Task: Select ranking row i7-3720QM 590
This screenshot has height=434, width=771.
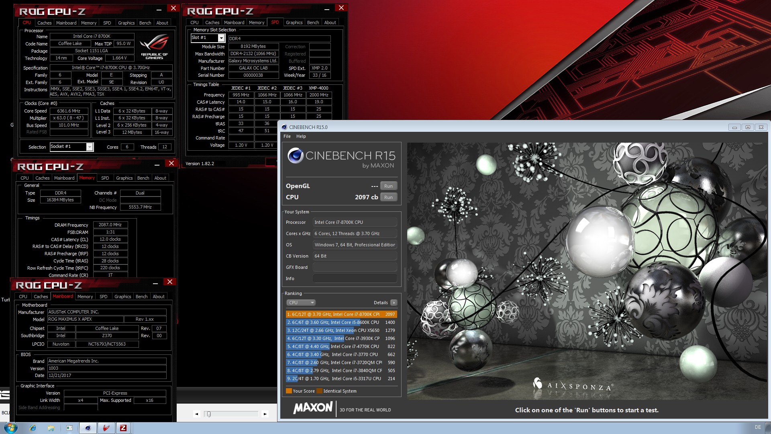Action: (341, 362)
